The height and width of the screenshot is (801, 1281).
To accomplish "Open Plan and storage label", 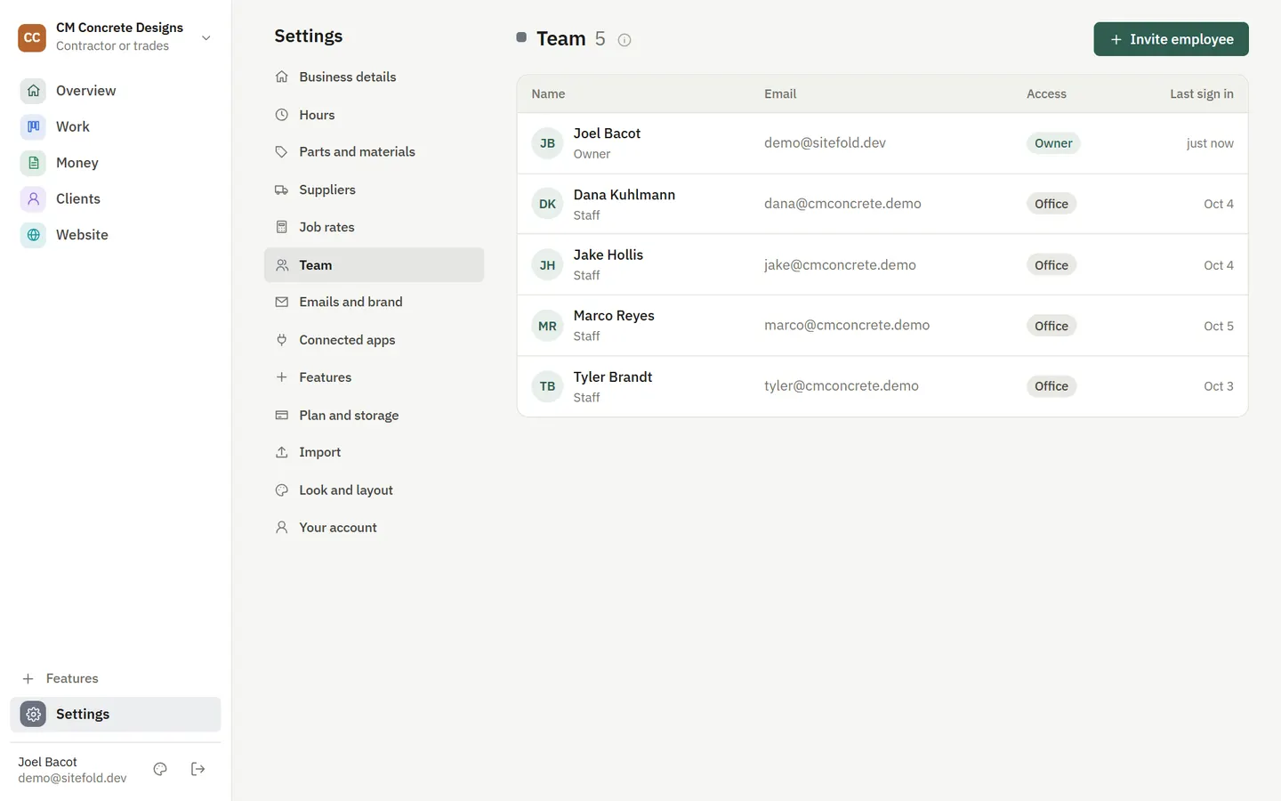I will 349,415.
